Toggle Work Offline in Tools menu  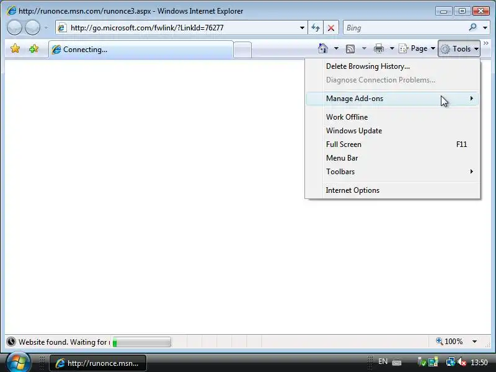pyautogui.click(x=393, y=117)
